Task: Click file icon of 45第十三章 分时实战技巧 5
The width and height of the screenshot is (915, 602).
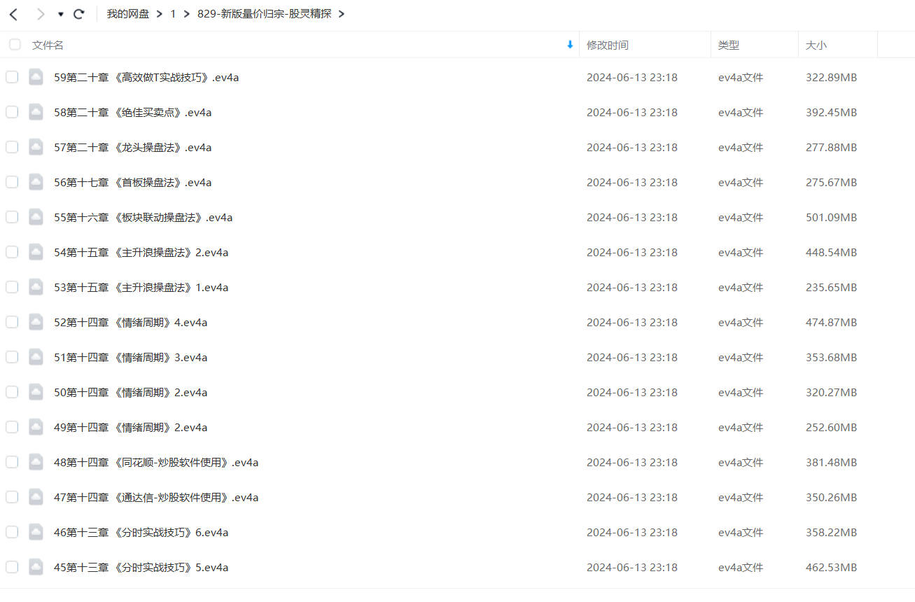Action: [x=36, y=567]
